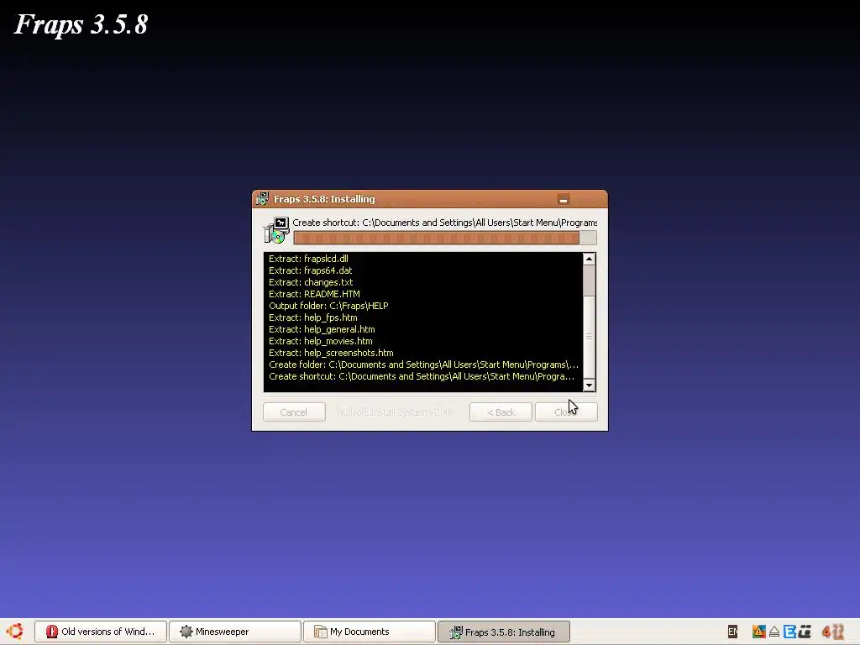Viewport: 860px width, 645px height.
Task: Click the Cancel button in installer
Action: [x=294, y=412]
